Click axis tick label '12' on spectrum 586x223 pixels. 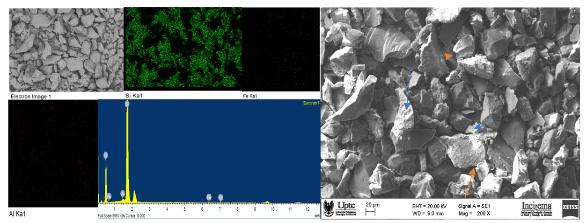point(308,209)
